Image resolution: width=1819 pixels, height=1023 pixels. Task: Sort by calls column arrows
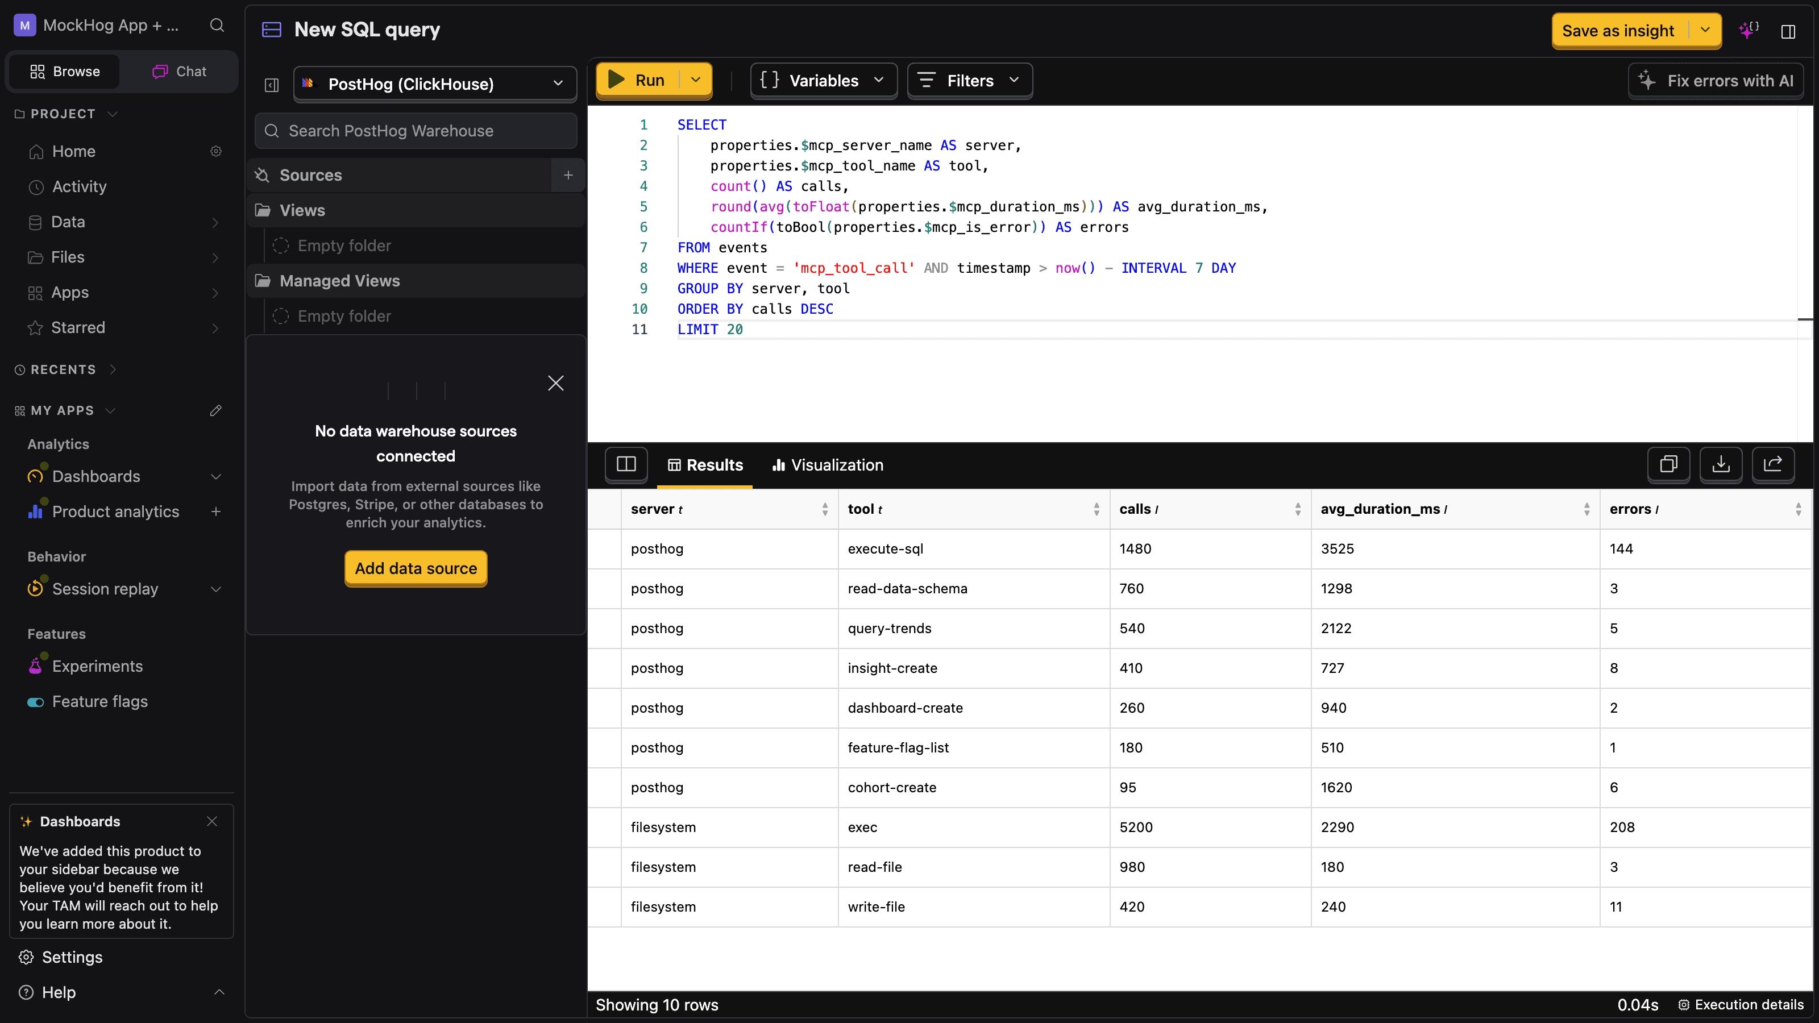[1298, 509]
